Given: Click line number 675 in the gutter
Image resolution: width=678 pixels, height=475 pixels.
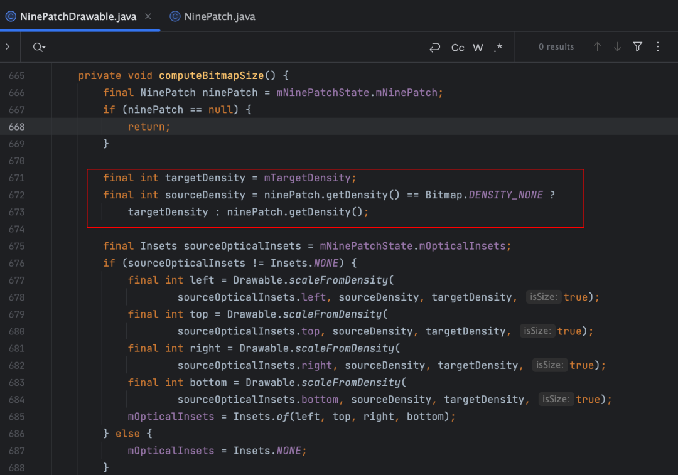Looking at the screenshot, I should tap(16, 246).
